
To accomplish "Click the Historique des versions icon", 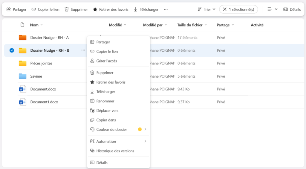I will pos(92,151).
